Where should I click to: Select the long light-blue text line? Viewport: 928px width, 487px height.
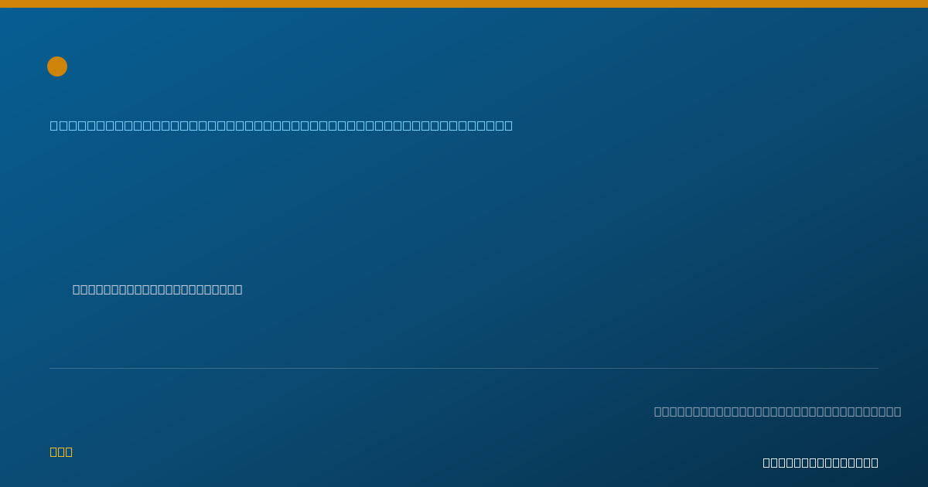[281, 125]
